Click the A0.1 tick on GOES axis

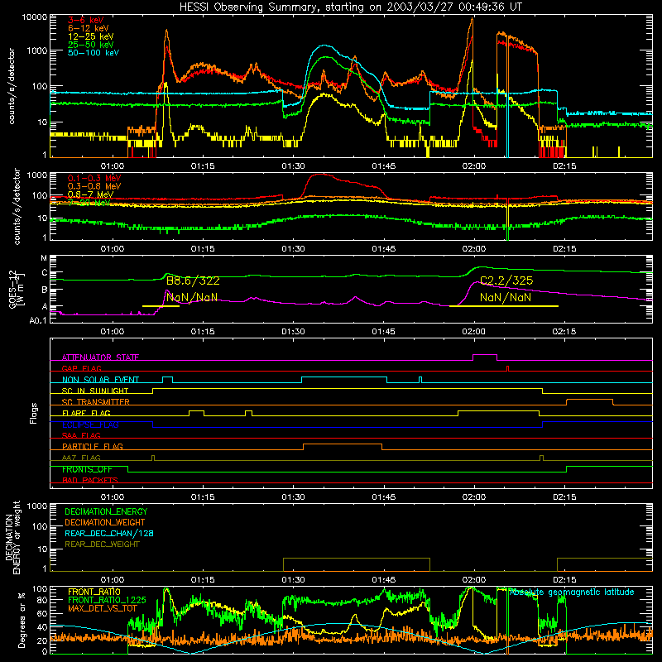click(38, 321)
